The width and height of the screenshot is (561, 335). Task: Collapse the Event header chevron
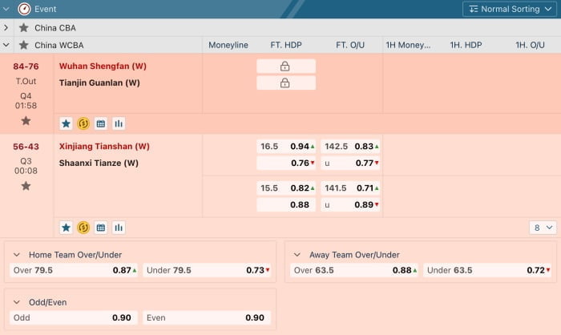pyautogui.click(x=6, y=9)
